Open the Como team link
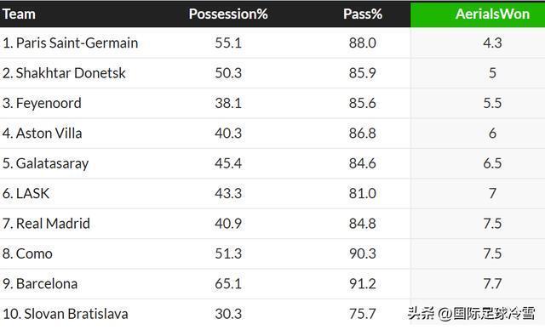545x330 pixels. (34, 253)
